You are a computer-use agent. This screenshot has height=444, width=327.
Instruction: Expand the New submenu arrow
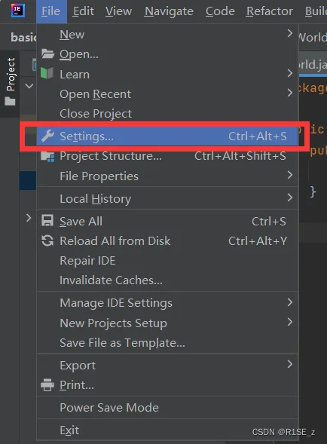pos(289,33)
